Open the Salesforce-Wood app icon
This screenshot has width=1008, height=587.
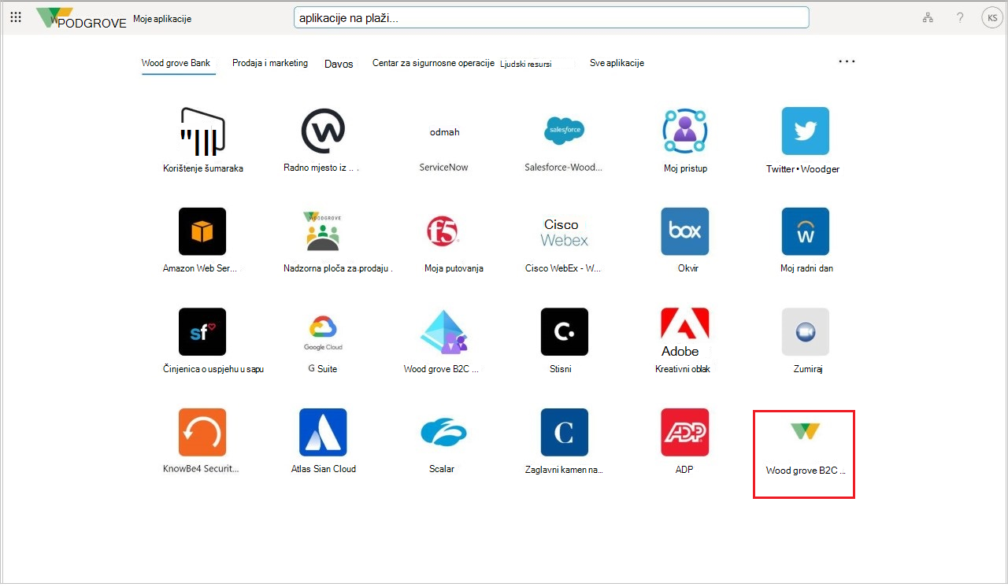click(x=564, y=131)
